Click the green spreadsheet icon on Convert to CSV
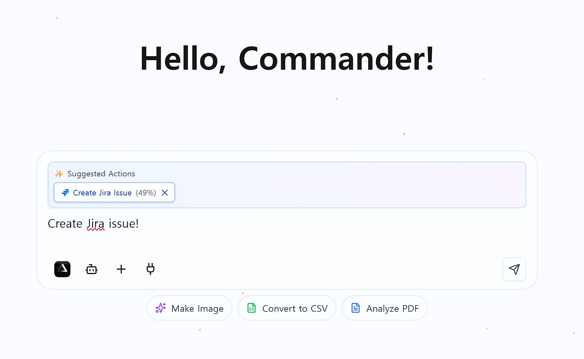 (x=251, y=308)
